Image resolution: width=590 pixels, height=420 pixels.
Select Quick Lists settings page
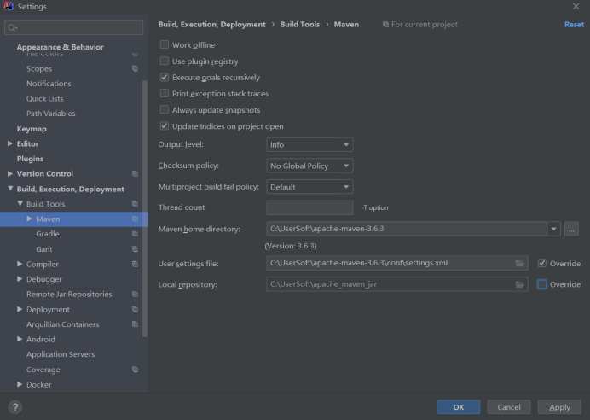[x=45, y=98]
